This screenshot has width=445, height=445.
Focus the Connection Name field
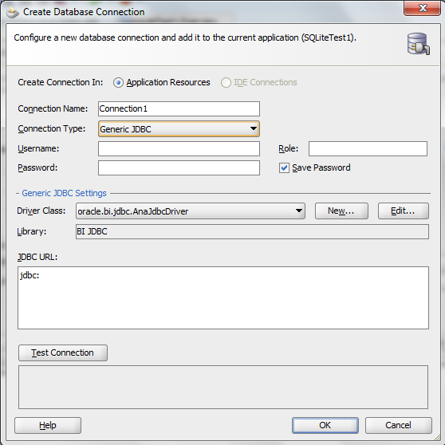coord(179,108)
